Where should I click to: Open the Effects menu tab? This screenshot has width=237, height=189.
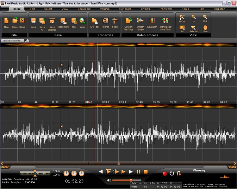tap(145, 9)
